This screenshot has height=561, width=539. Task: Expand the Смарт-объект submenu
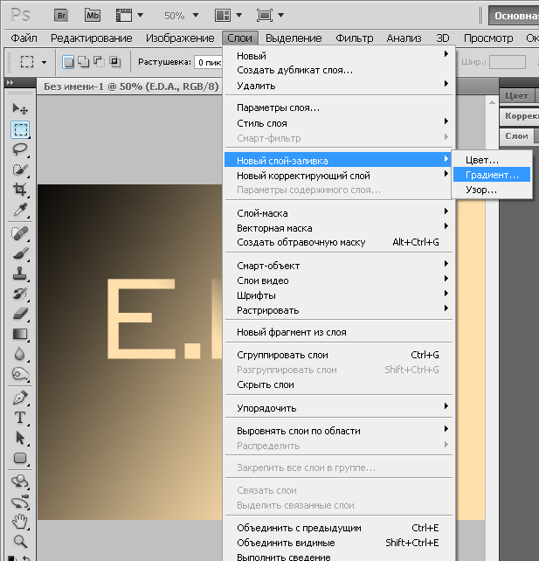click(338, 266)
